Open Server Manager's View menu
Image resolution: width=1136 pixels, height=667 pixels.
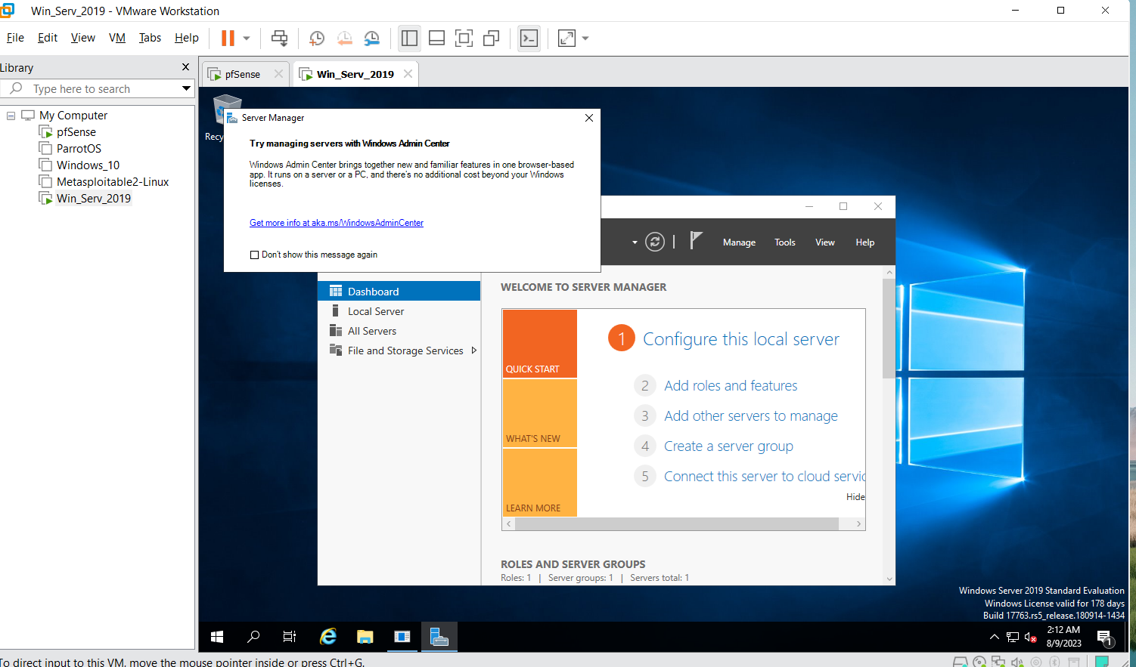(x=825, y=242)
